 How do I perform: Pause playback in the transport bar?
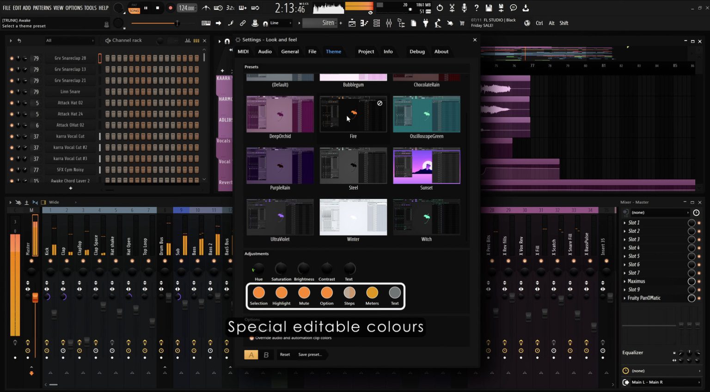146,8
